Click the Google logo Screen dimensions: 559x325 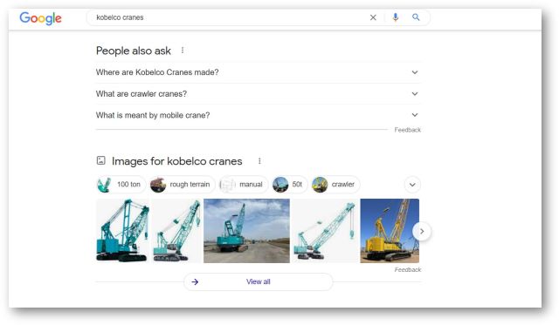pyautogui.click(x=40, y=18)
